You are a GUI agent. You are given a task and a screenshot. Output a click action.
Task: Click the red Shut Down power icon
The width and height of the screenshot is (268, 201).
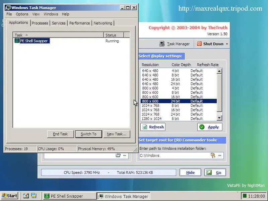(x=199, y=44)
